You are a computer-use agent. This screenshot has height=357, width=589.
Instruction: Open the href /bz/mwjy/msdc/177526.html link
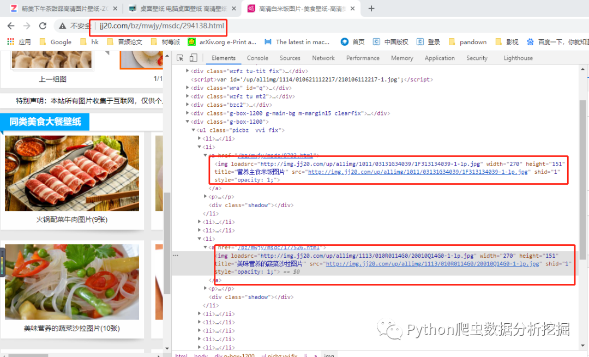pyautogui.click(x=278, y=248)
